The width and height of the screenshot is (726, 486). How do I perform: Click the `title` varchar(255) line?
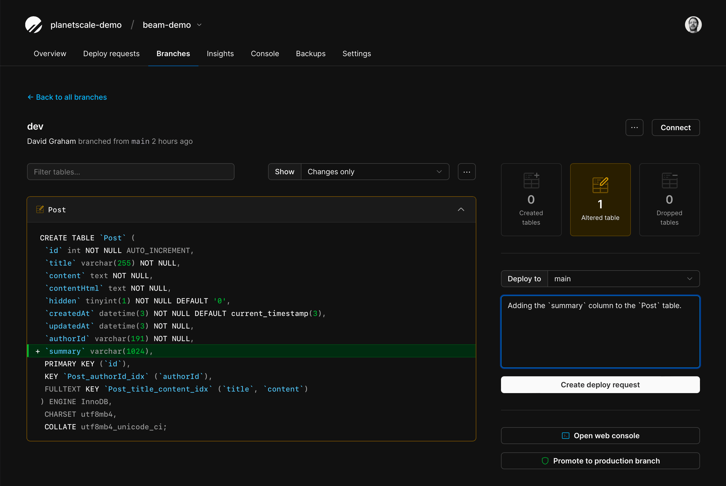112,263
